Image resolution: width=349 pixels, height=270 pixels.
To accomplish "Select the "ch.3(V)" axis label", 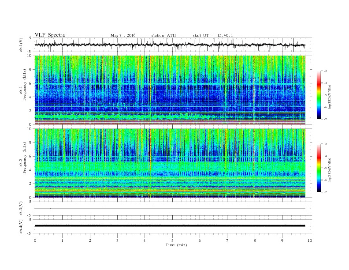I will [21, 209].
